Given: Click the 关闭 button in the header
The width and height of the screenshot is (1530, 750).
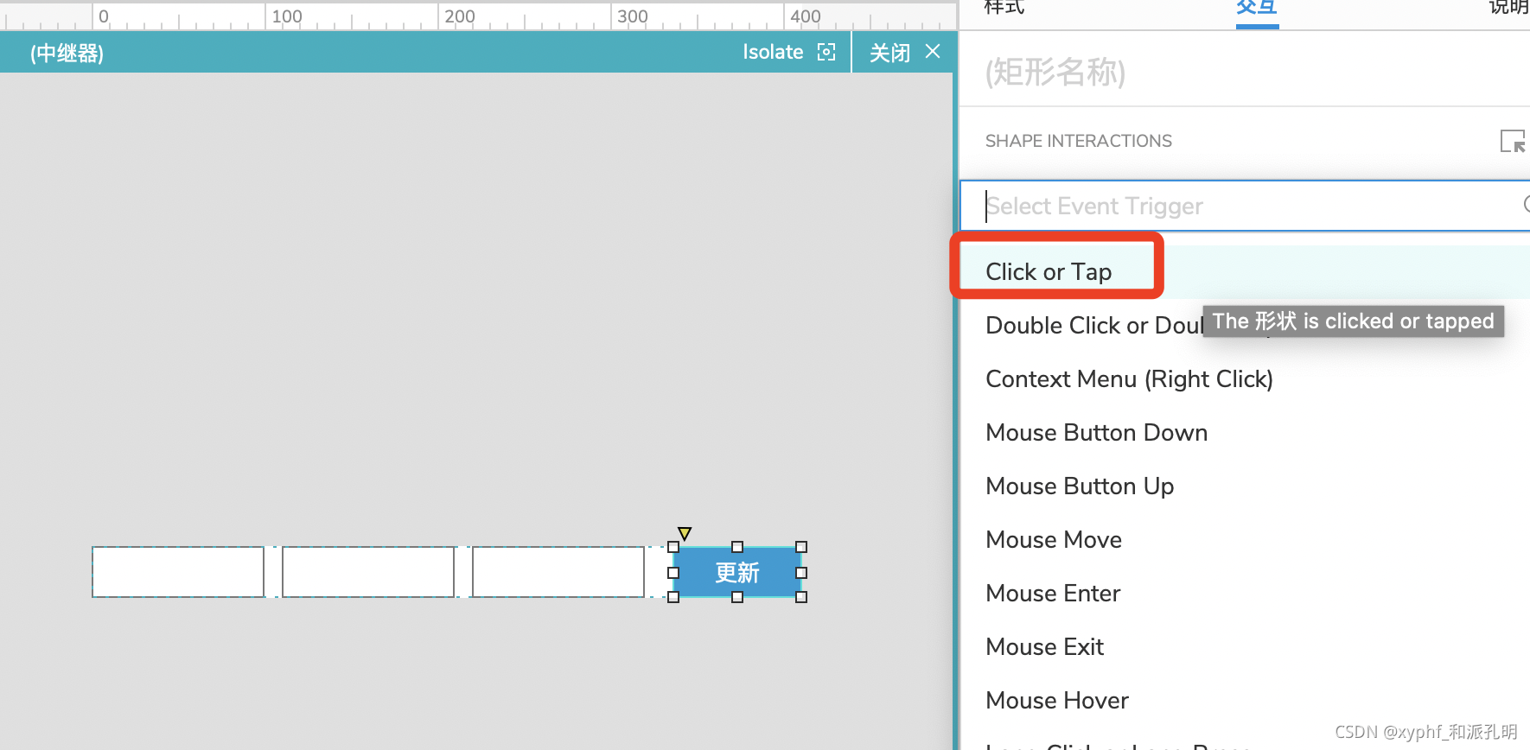Looking at the screenshot, I should [889, 53].
